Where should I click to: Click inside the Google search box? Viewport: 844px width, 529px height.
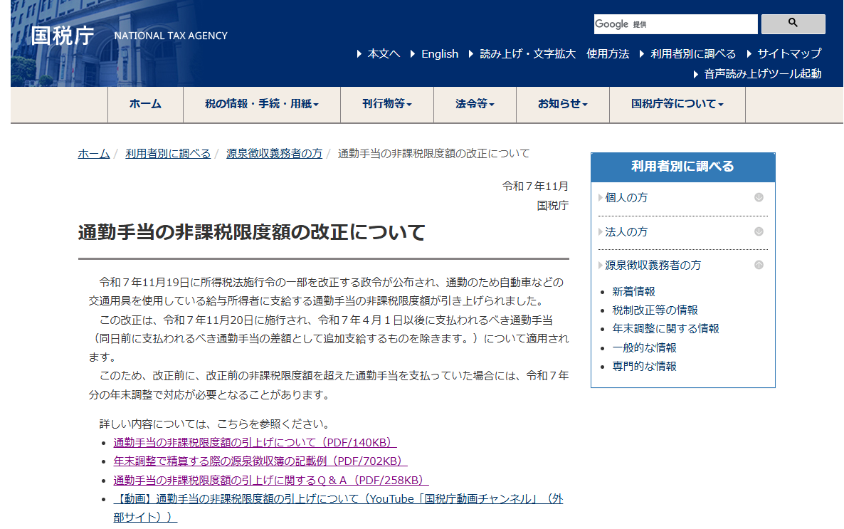click(675, 23)
